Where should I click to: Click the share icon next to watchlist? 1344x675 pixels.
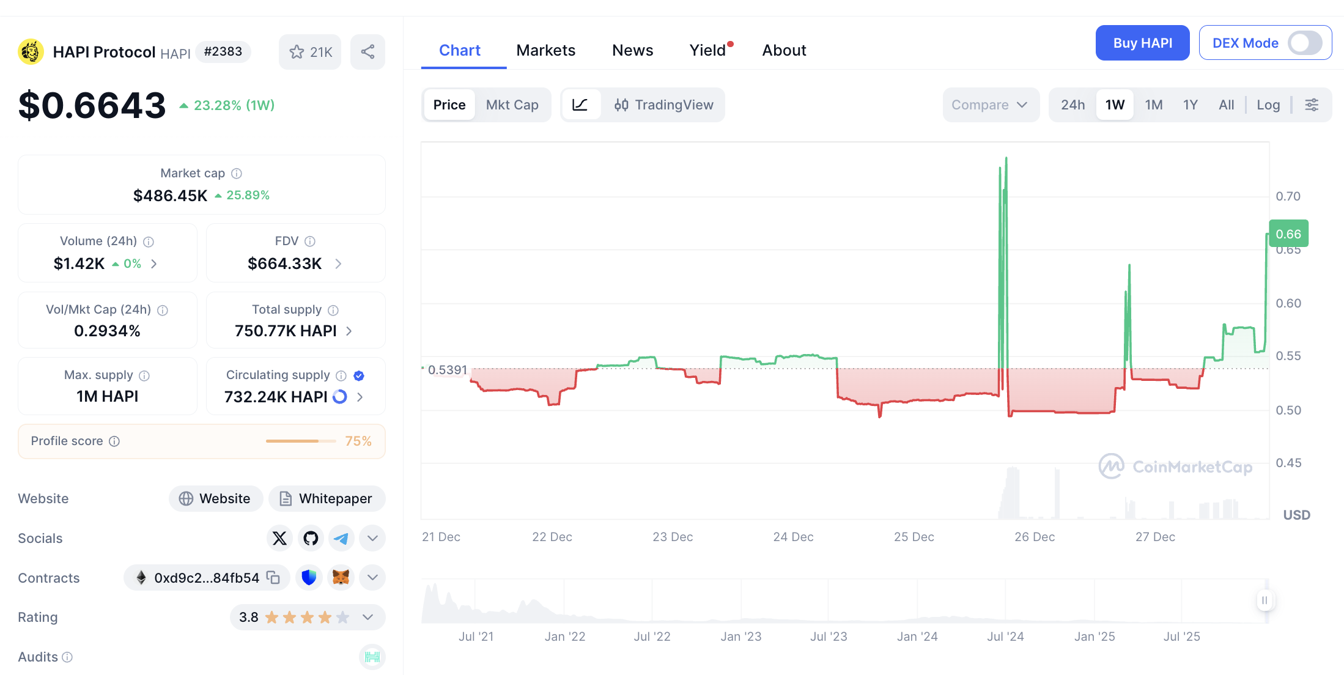[x=367, y=52]
